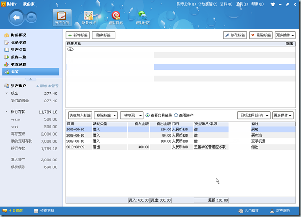The height and width of the screenshot is (217, 301).
Task: Collapse the 现金 account group
Action: click(x=7, y=93)
